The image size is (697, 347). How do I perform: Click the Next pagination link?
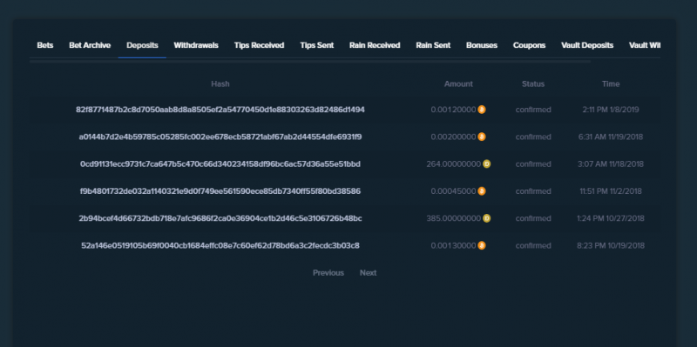(368, 273)
